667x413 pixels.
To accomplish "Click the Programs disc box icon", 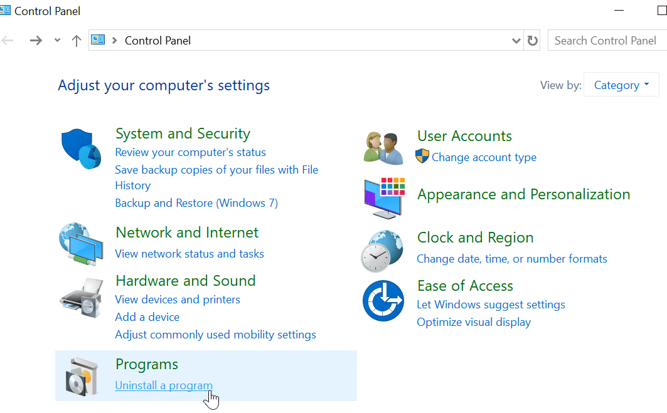I will point(82,375).
